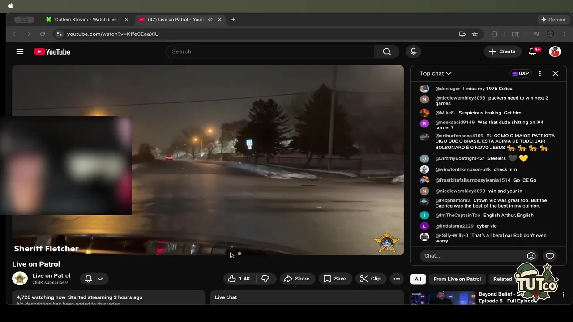This screenshot has height=322, width=573.
Task: Click the YouTube search field
Action: 270,51
